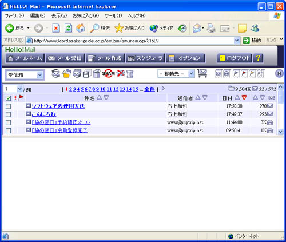286x242 pixels.
Task: Check the box for ソフトウェアの使用方法
Action: point(8,106)
